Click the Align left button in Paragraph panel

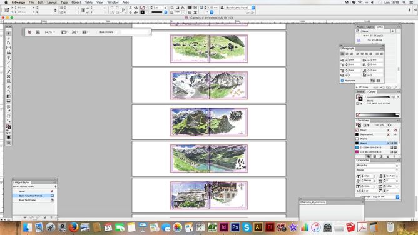[x=342, y=54]
